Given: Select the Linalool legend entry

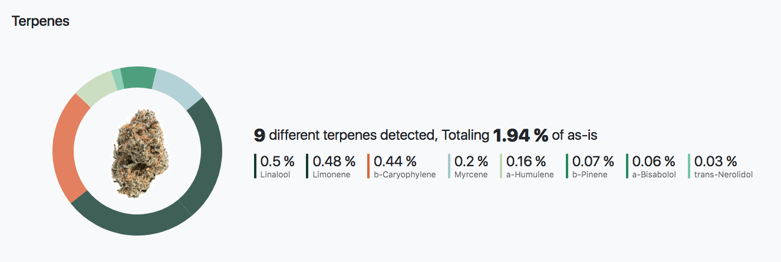Looking at the screenshot, I should click(275, 166).
